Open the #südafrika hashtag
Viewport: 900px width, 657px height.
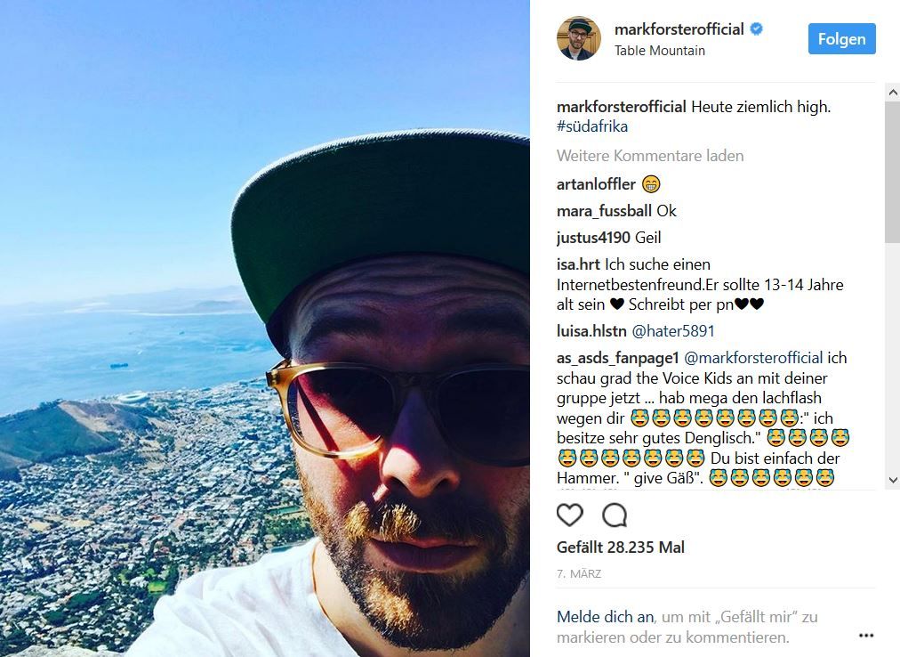(x=591, y=126)
